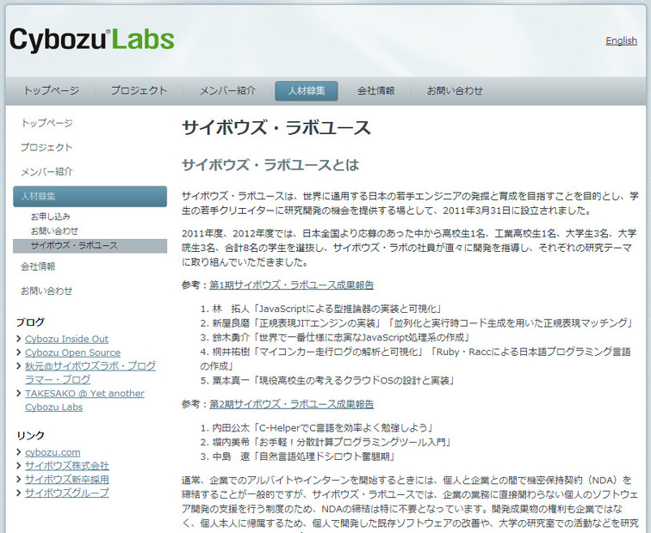Open お申し込み sub-item in the sidebar
Viewport: 651px width, 533px height.
[51, 217]
